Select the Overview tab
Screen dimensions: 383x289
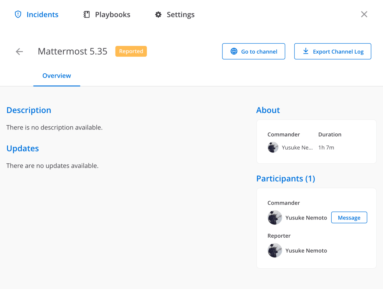[x=57, y=76]
